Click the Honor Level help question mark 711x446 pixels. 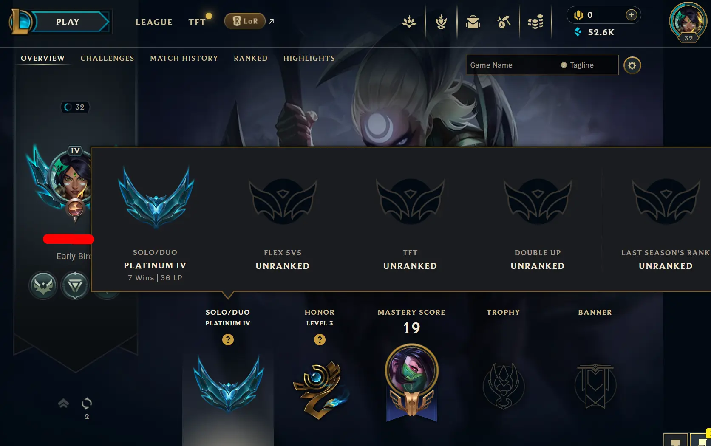coord(320,340)
